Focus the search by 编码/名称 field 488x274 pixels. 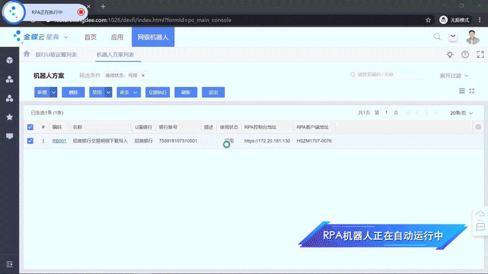click(x=388, y=75)
